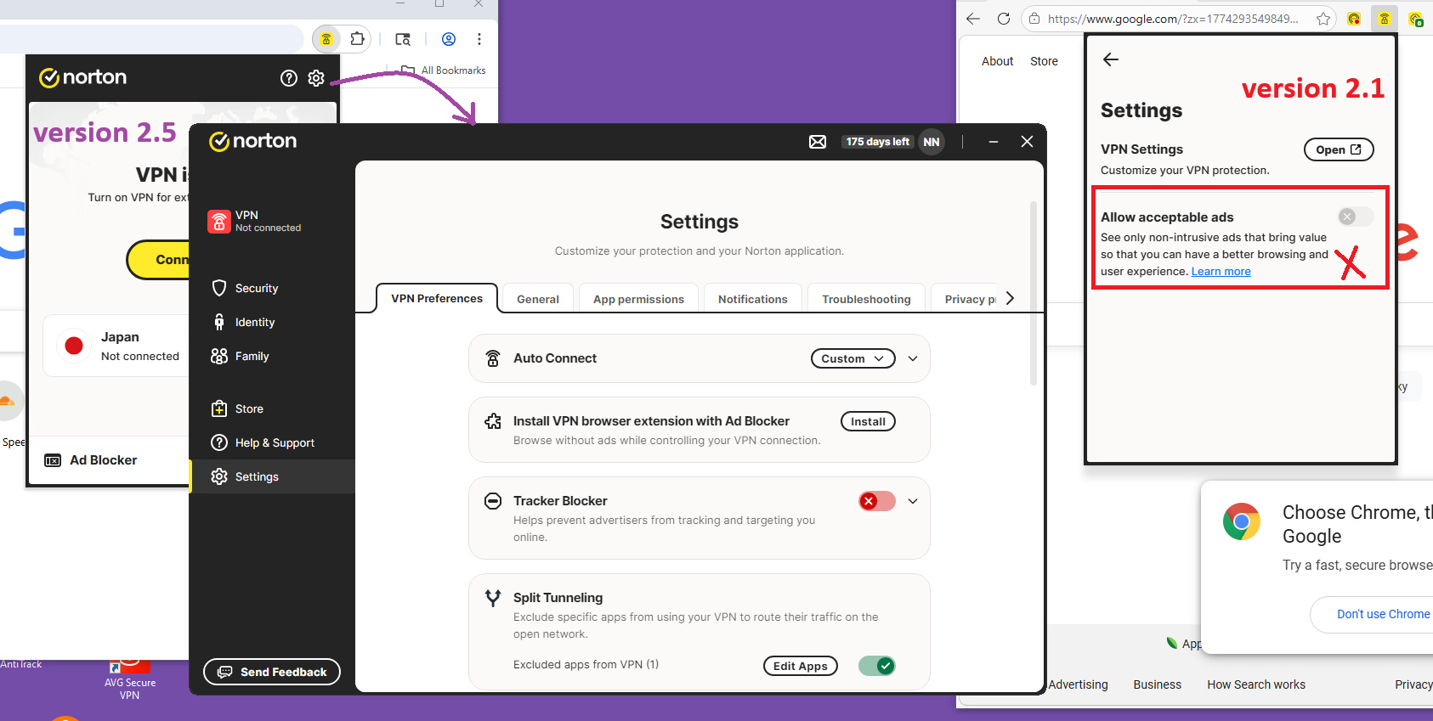Click the text "Excluded apps from VPN (1)"
Viewport: 1433px width, 721px height.
click(x=586, y=665)
